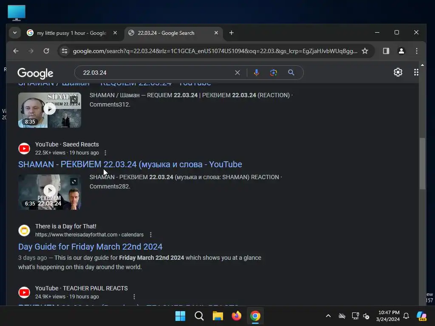Click the page vertical scrollbar thumb
The width and height of the screenshot is (435, 326).
422,163
